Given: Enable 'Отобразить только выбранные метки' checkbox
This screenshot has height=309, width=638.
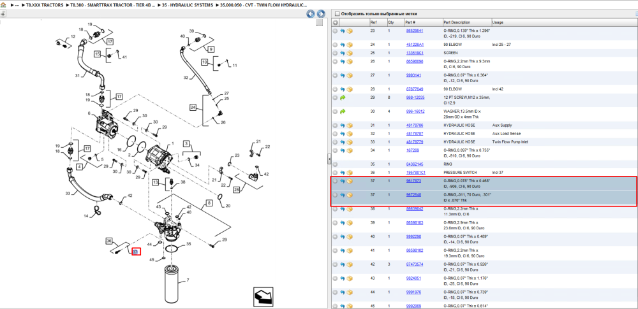Looking at the screenshot, I should pos(337,14).
